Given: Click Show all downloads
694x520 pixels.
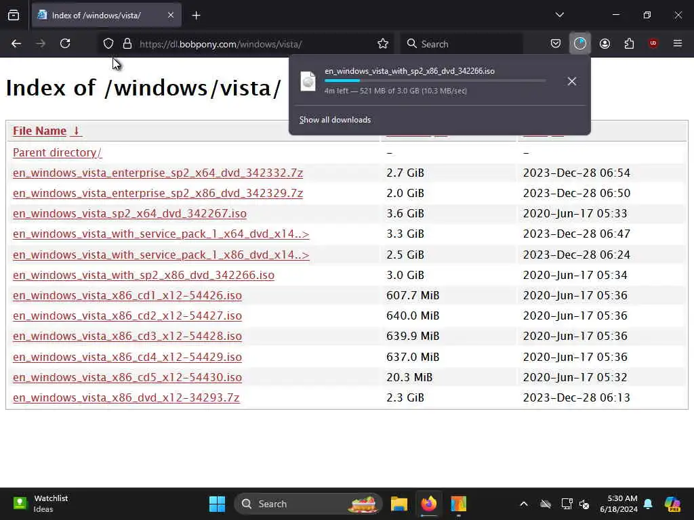Looking at the screenshot, I should (335, 120).
